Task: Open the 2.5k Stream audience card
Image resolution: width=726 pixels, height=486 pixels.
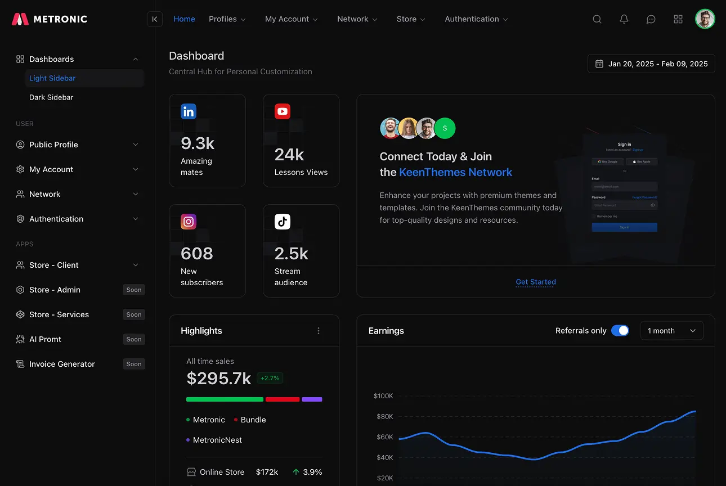Action: click(x=301, y=251)
